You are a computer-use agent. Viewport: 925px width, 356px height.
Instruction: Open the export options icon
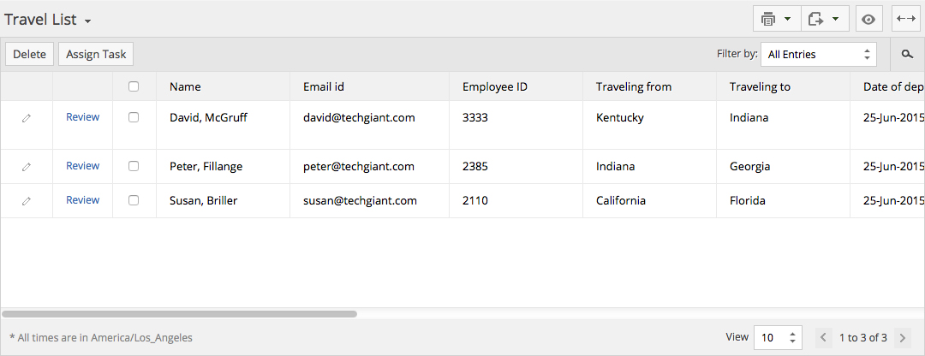824,19
